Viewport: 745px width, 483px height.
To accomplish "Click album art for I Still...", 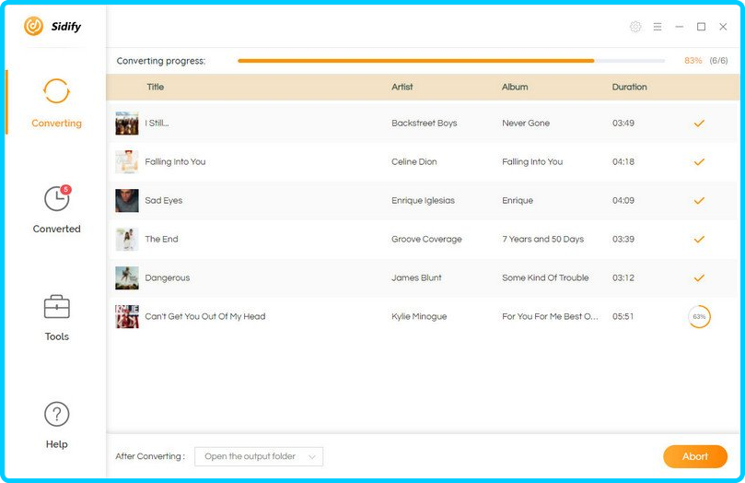I will tap(127, 124).
